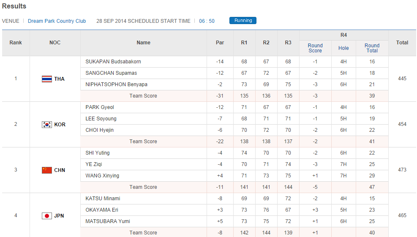
Task: Click the R4 Round Score header
Action: pos(315,48)
